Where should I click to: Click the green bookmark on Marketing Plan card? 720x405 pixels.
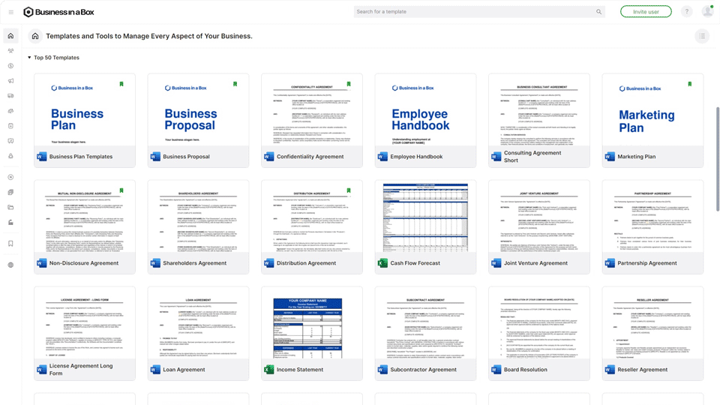pos(690,84)
